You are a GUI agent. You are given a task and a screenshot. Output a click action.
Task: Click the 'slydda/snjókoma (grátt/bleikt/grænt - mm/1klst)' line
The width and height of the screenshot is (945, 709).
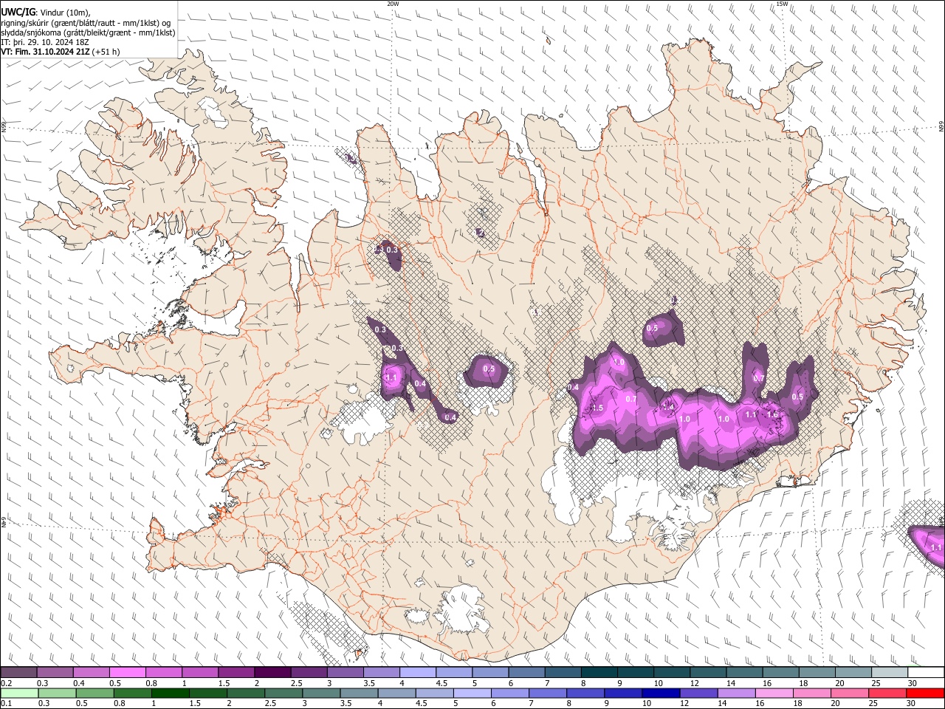(88, 32)
